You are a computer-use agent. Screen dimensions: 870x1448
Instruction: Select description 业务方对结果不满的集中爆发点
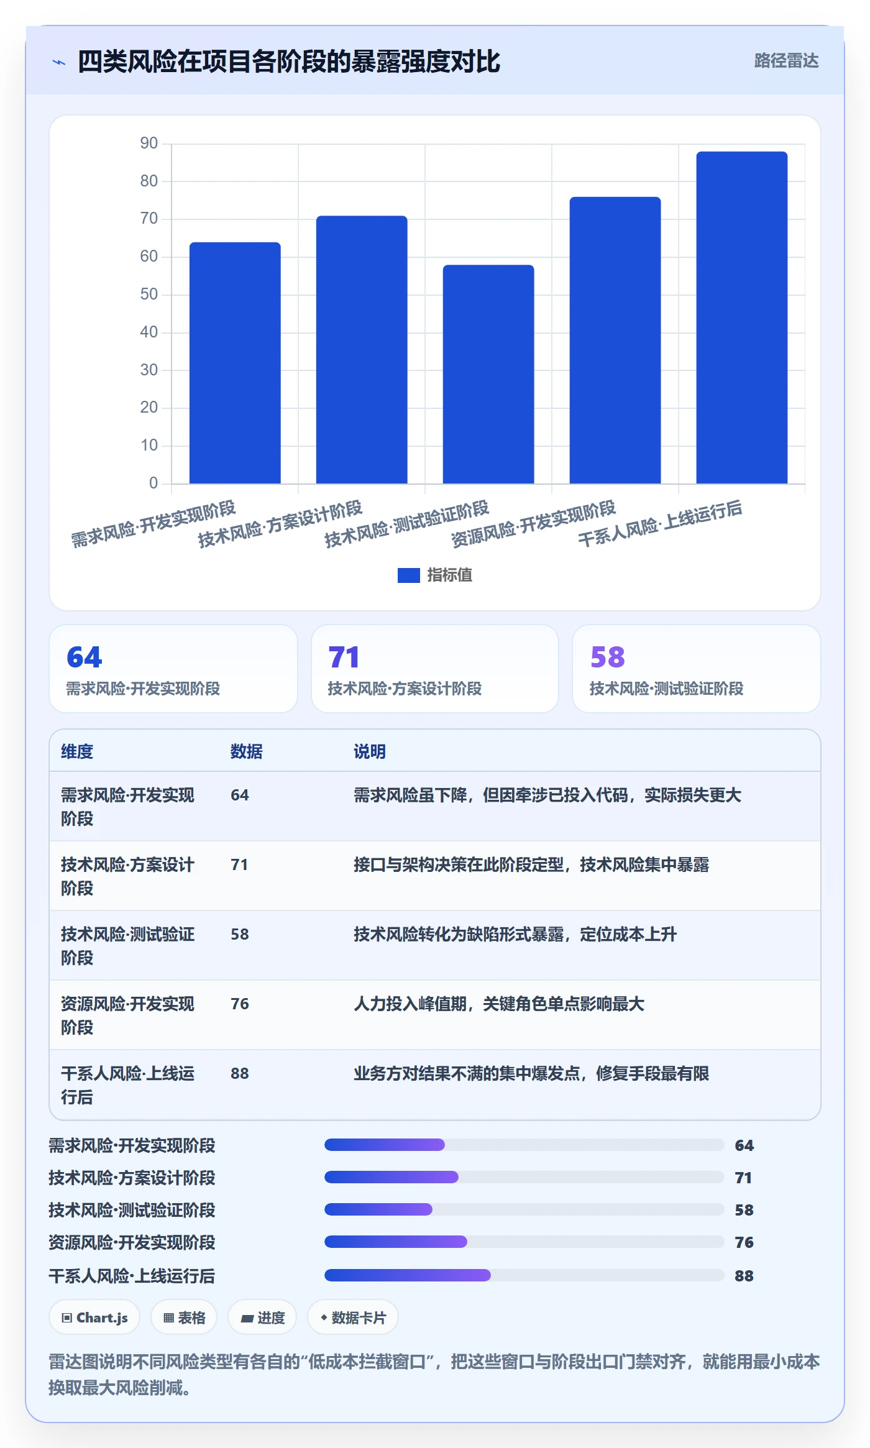point(531,1073)
